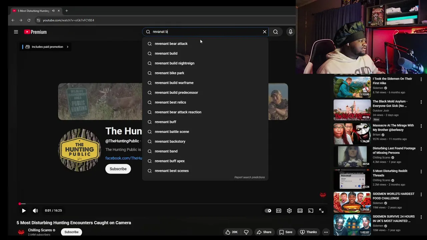The width and height of the screenshot is (427, 240).
Task: Open Disturbing Last Found Footage video title
Action: (x=394, y=150)
